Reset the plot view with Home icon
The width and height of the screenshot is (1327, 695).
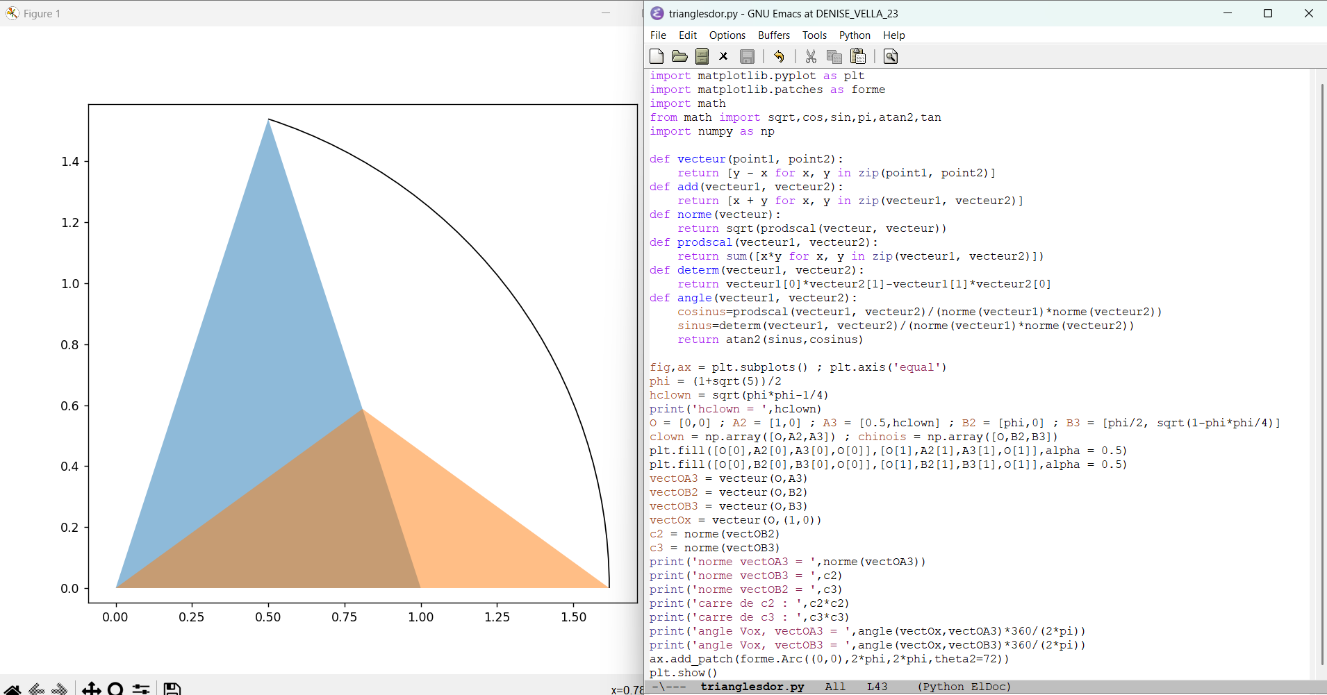pos(13,689)
